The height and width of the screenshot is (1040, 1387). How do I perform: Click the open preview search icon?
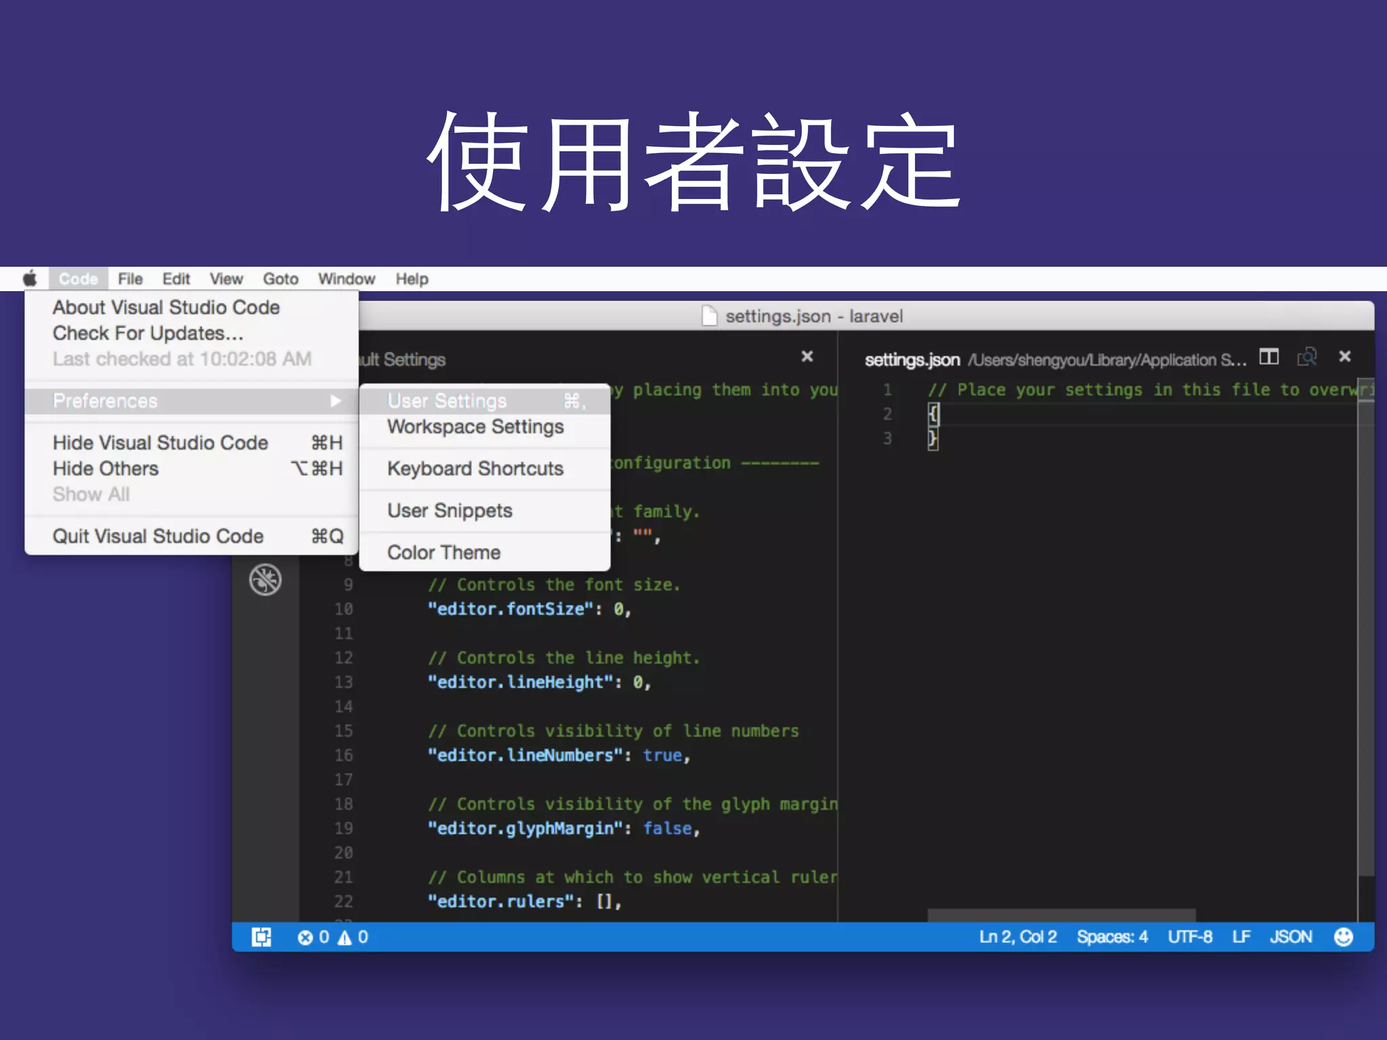point(1306,357)
